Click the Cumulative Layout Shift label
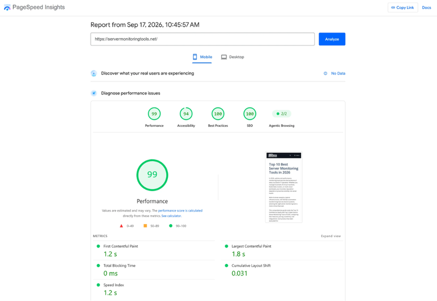Image resolution: width=437 pixels, height=301 pixels. tap(251, 266)
